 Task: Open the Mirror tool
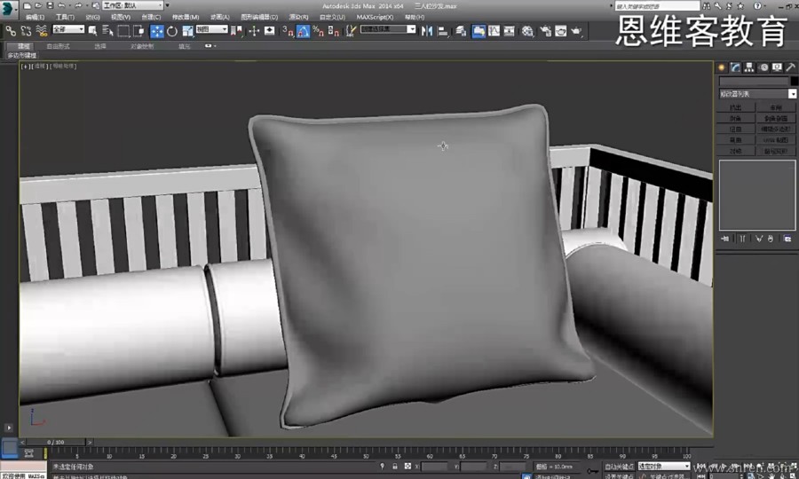pos(427,31)
